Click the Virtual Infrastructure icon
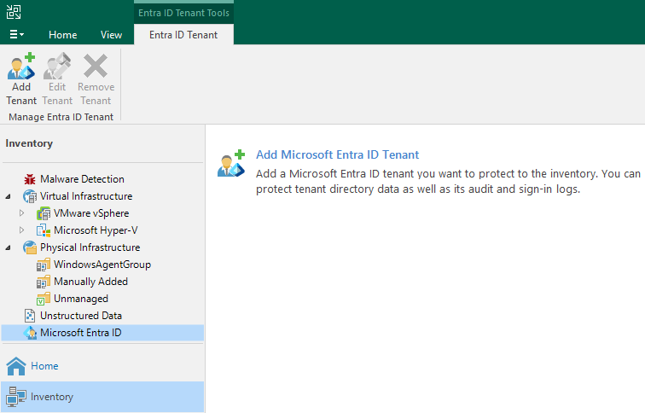This screenshot has width=645, height=413. pos(30,196)
